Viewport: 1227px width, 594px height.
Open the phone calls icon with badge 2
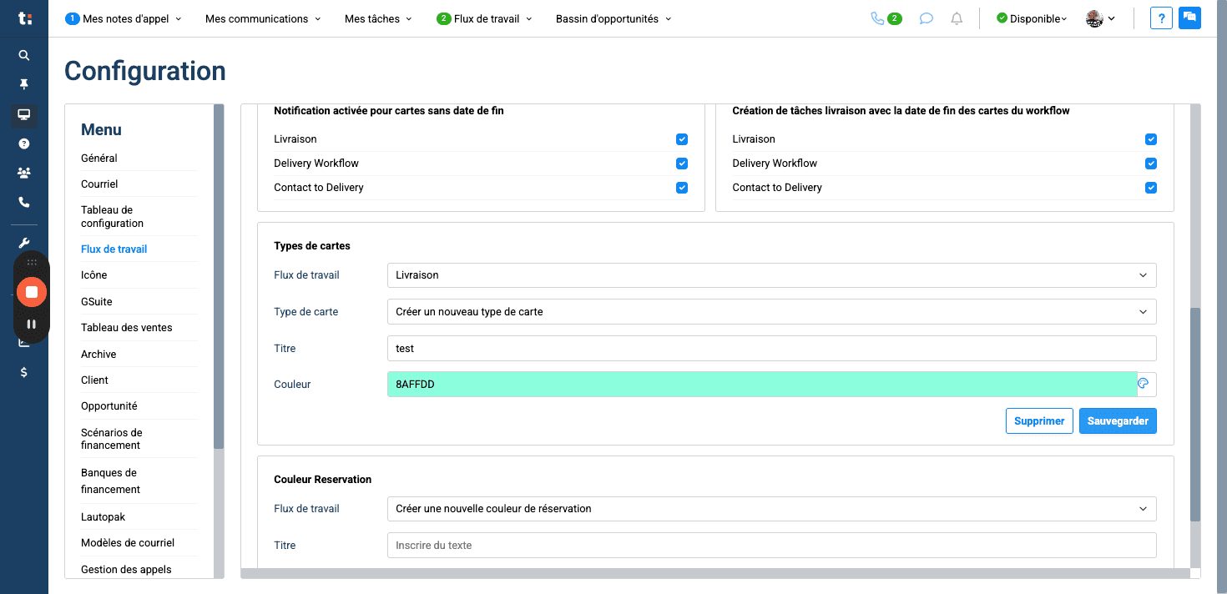(x=886, y=18)
